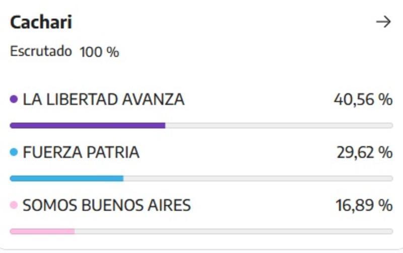Screen dimensions: 403x253
Task: Click the SOMOS BUENOS AIRES party name
Action: tap(107, 205)
